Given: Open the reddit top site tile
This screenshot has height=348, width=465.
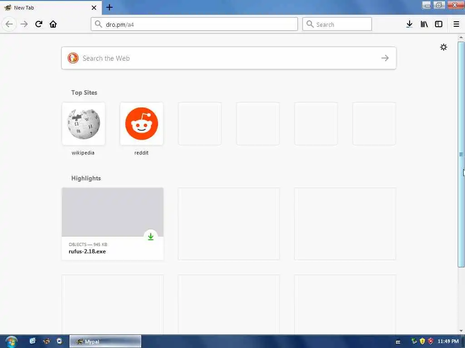Looking at the screenshot, I should (x=142, y=124).
